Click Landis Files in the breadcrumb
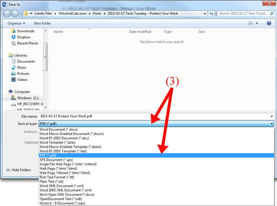277x206 pixels. (43, 13)
